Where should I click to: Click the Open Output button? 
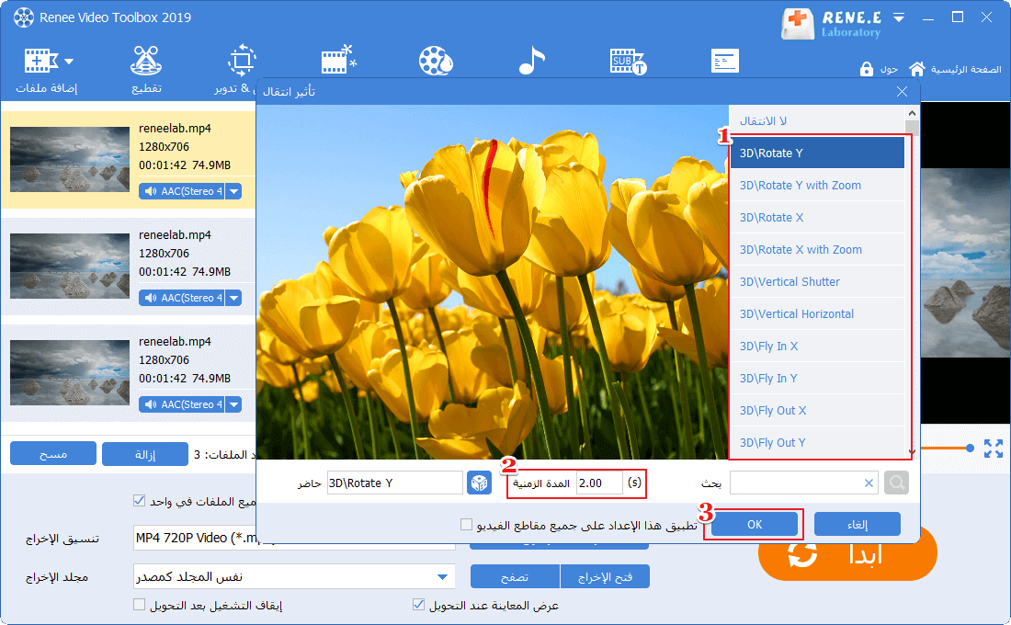coord(605,576)
